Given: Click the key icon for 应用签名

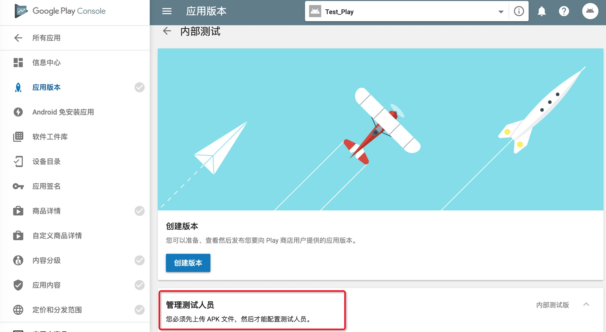Looking at the screenshot, I should [18, 186].
